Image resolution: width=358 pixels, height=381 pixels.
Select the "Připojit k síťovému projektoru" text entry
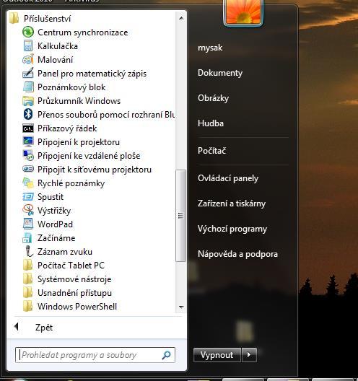(95, 170)
